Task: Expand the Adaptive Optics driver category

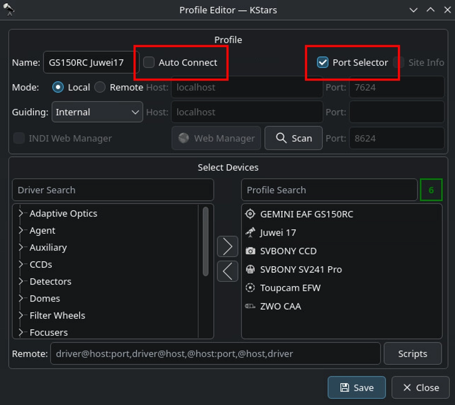Action: 21,213
